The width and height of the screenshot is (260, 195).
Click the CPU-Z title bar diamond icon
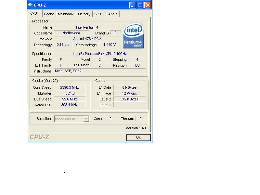pyautogui.click(x=30, y=5)
